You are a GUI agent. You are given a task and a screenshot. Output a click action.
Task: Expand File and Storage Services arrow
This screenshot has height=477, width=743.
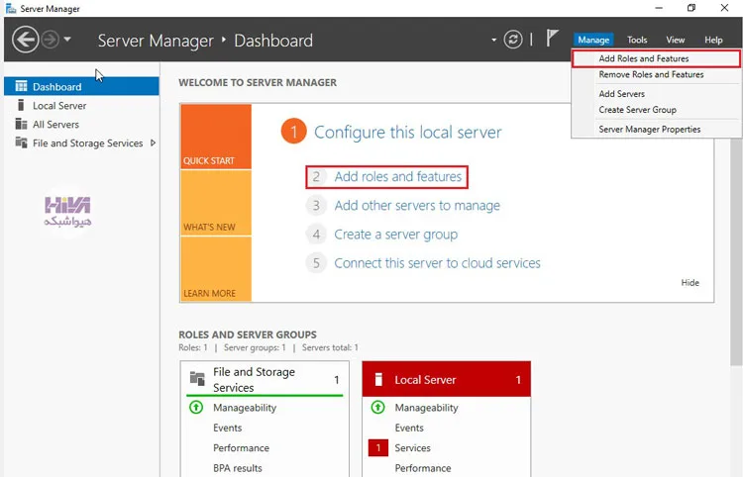153,143
